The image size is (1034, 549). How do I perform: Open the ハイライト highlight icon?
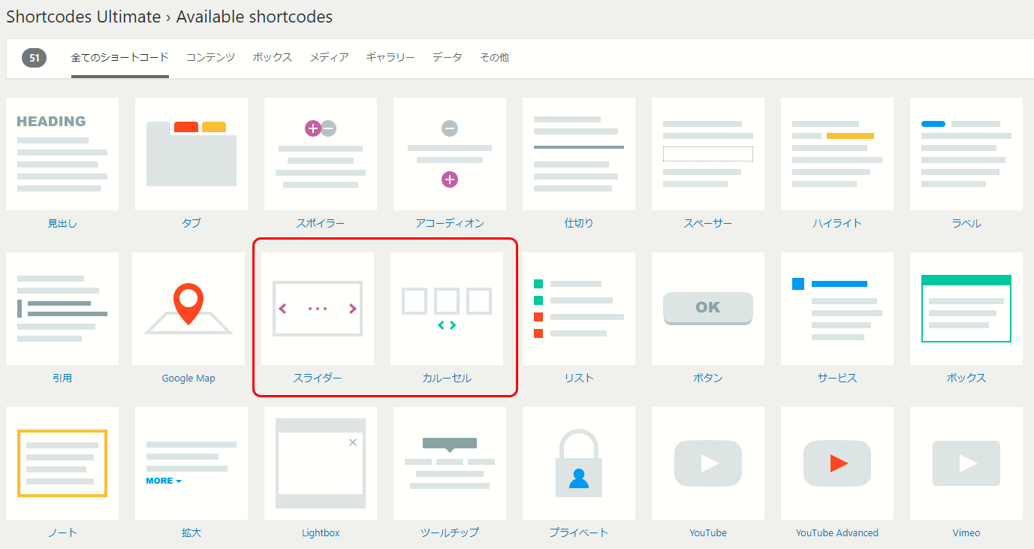pos(837,154)
